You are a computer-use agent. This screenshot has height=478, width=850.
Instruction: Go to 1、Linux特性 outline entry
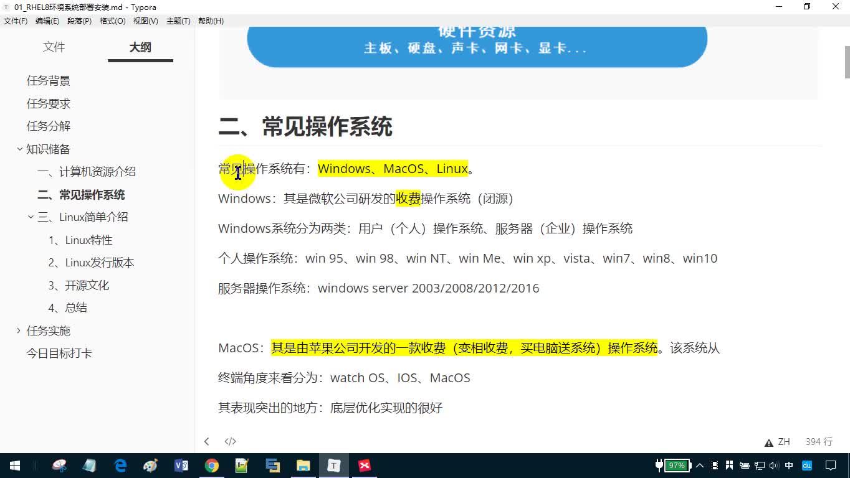click(80, 240)
